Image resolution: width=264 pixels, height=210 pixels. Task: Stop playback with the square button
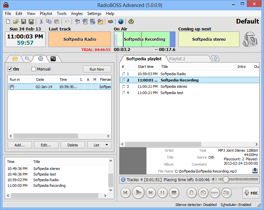point(174,193)
